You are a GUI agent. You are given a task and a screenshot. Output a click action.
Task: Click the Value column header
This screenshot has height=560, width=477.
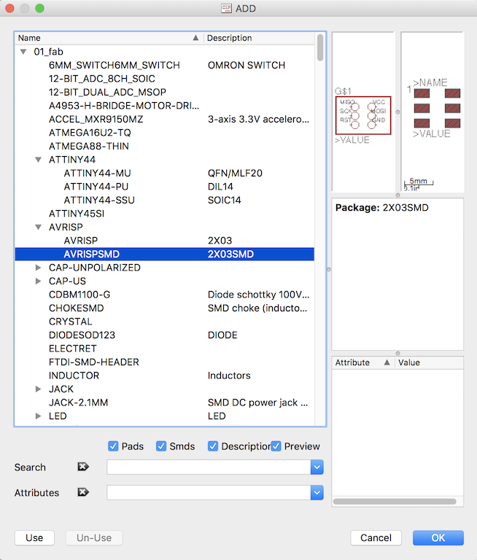coord(429,362)
